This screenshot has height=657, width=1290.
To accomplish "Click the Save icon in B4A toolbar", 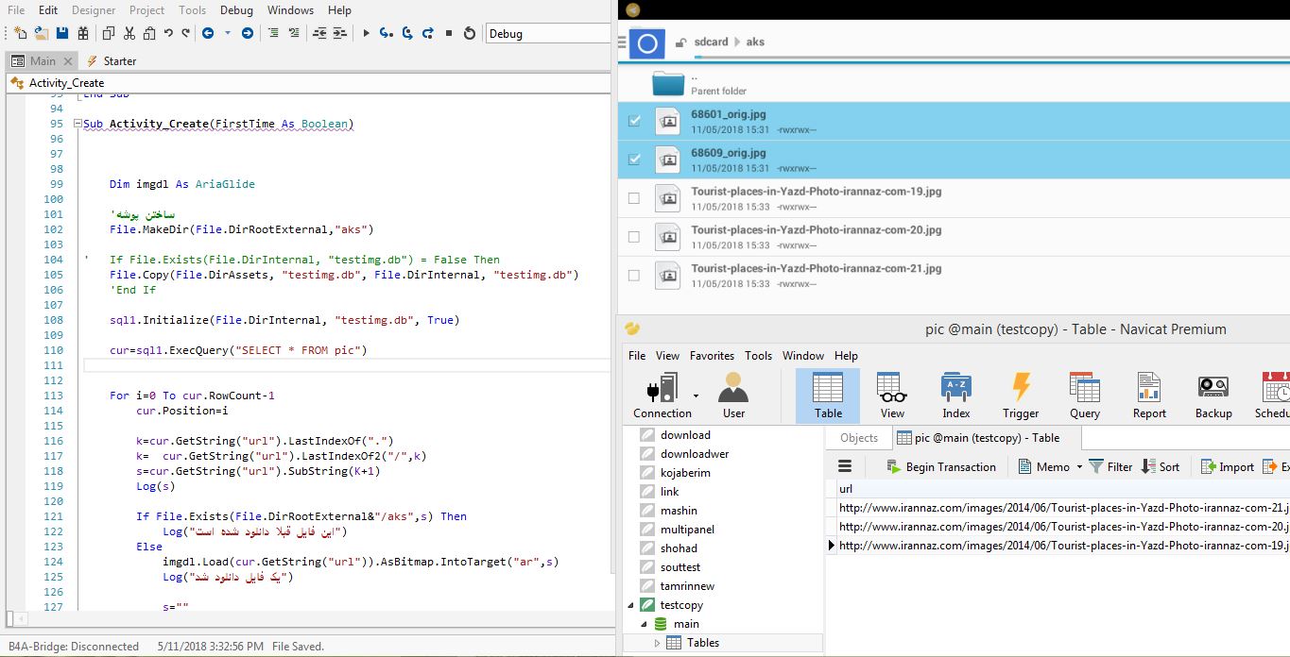I will (61, 33).
